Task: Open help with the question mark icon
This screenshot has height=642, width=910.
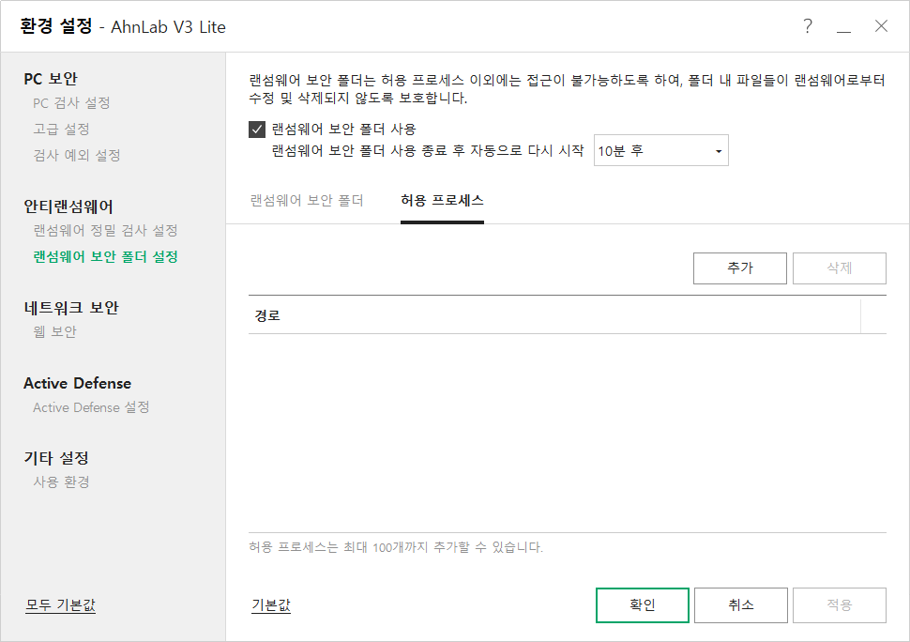Action: pyautogui.click(x=808, y=26)
